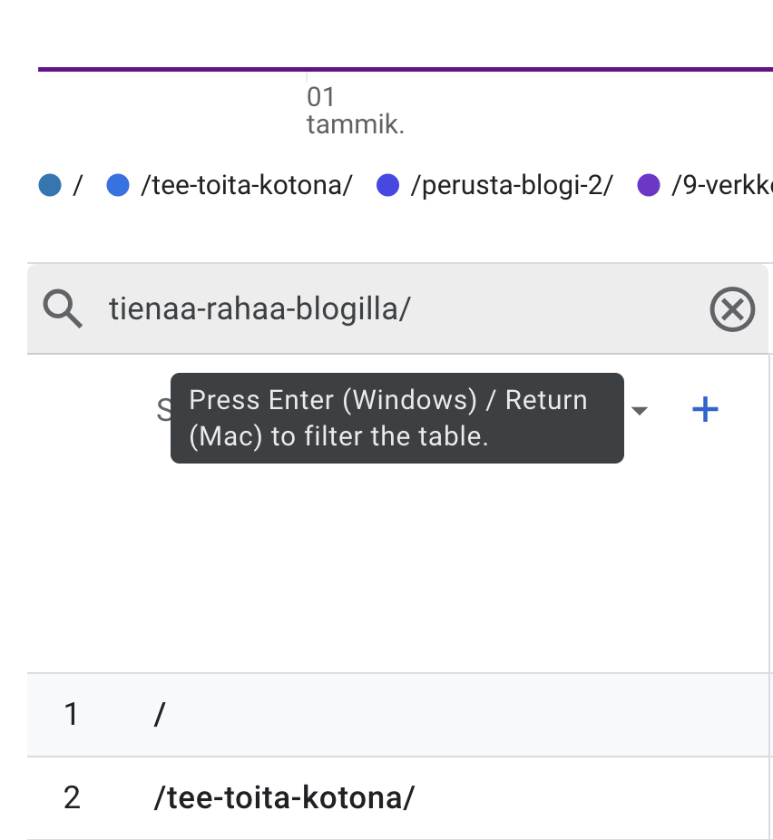The width and height of the screenshot is (773, 840).
Task: Click the purple legend dot for /9-verkk
Action: click(x=648, y=186)
